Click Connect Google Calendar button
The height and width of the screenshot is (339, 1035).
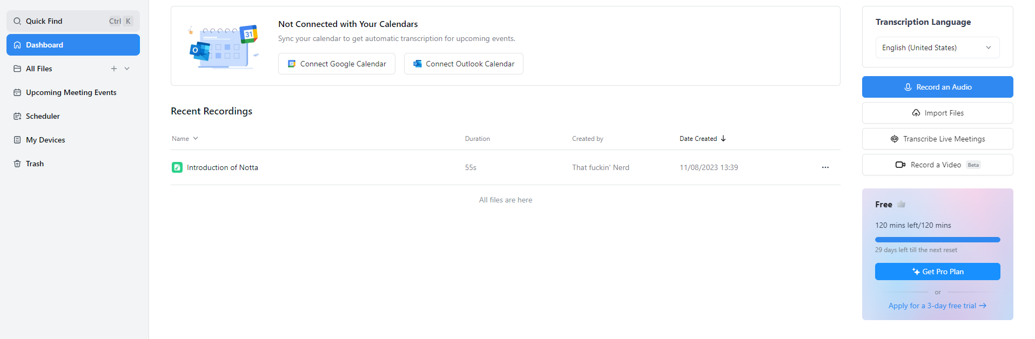point(337,64)
